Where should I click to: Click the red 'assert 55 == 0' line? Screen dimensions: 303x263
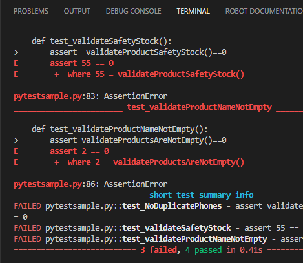pyautogui.click(x=82, y=63)
